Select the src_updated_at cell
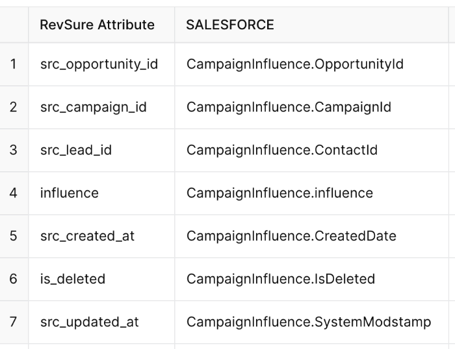The image size is (455, 349). pyautogui.click(x=101, y=322)
